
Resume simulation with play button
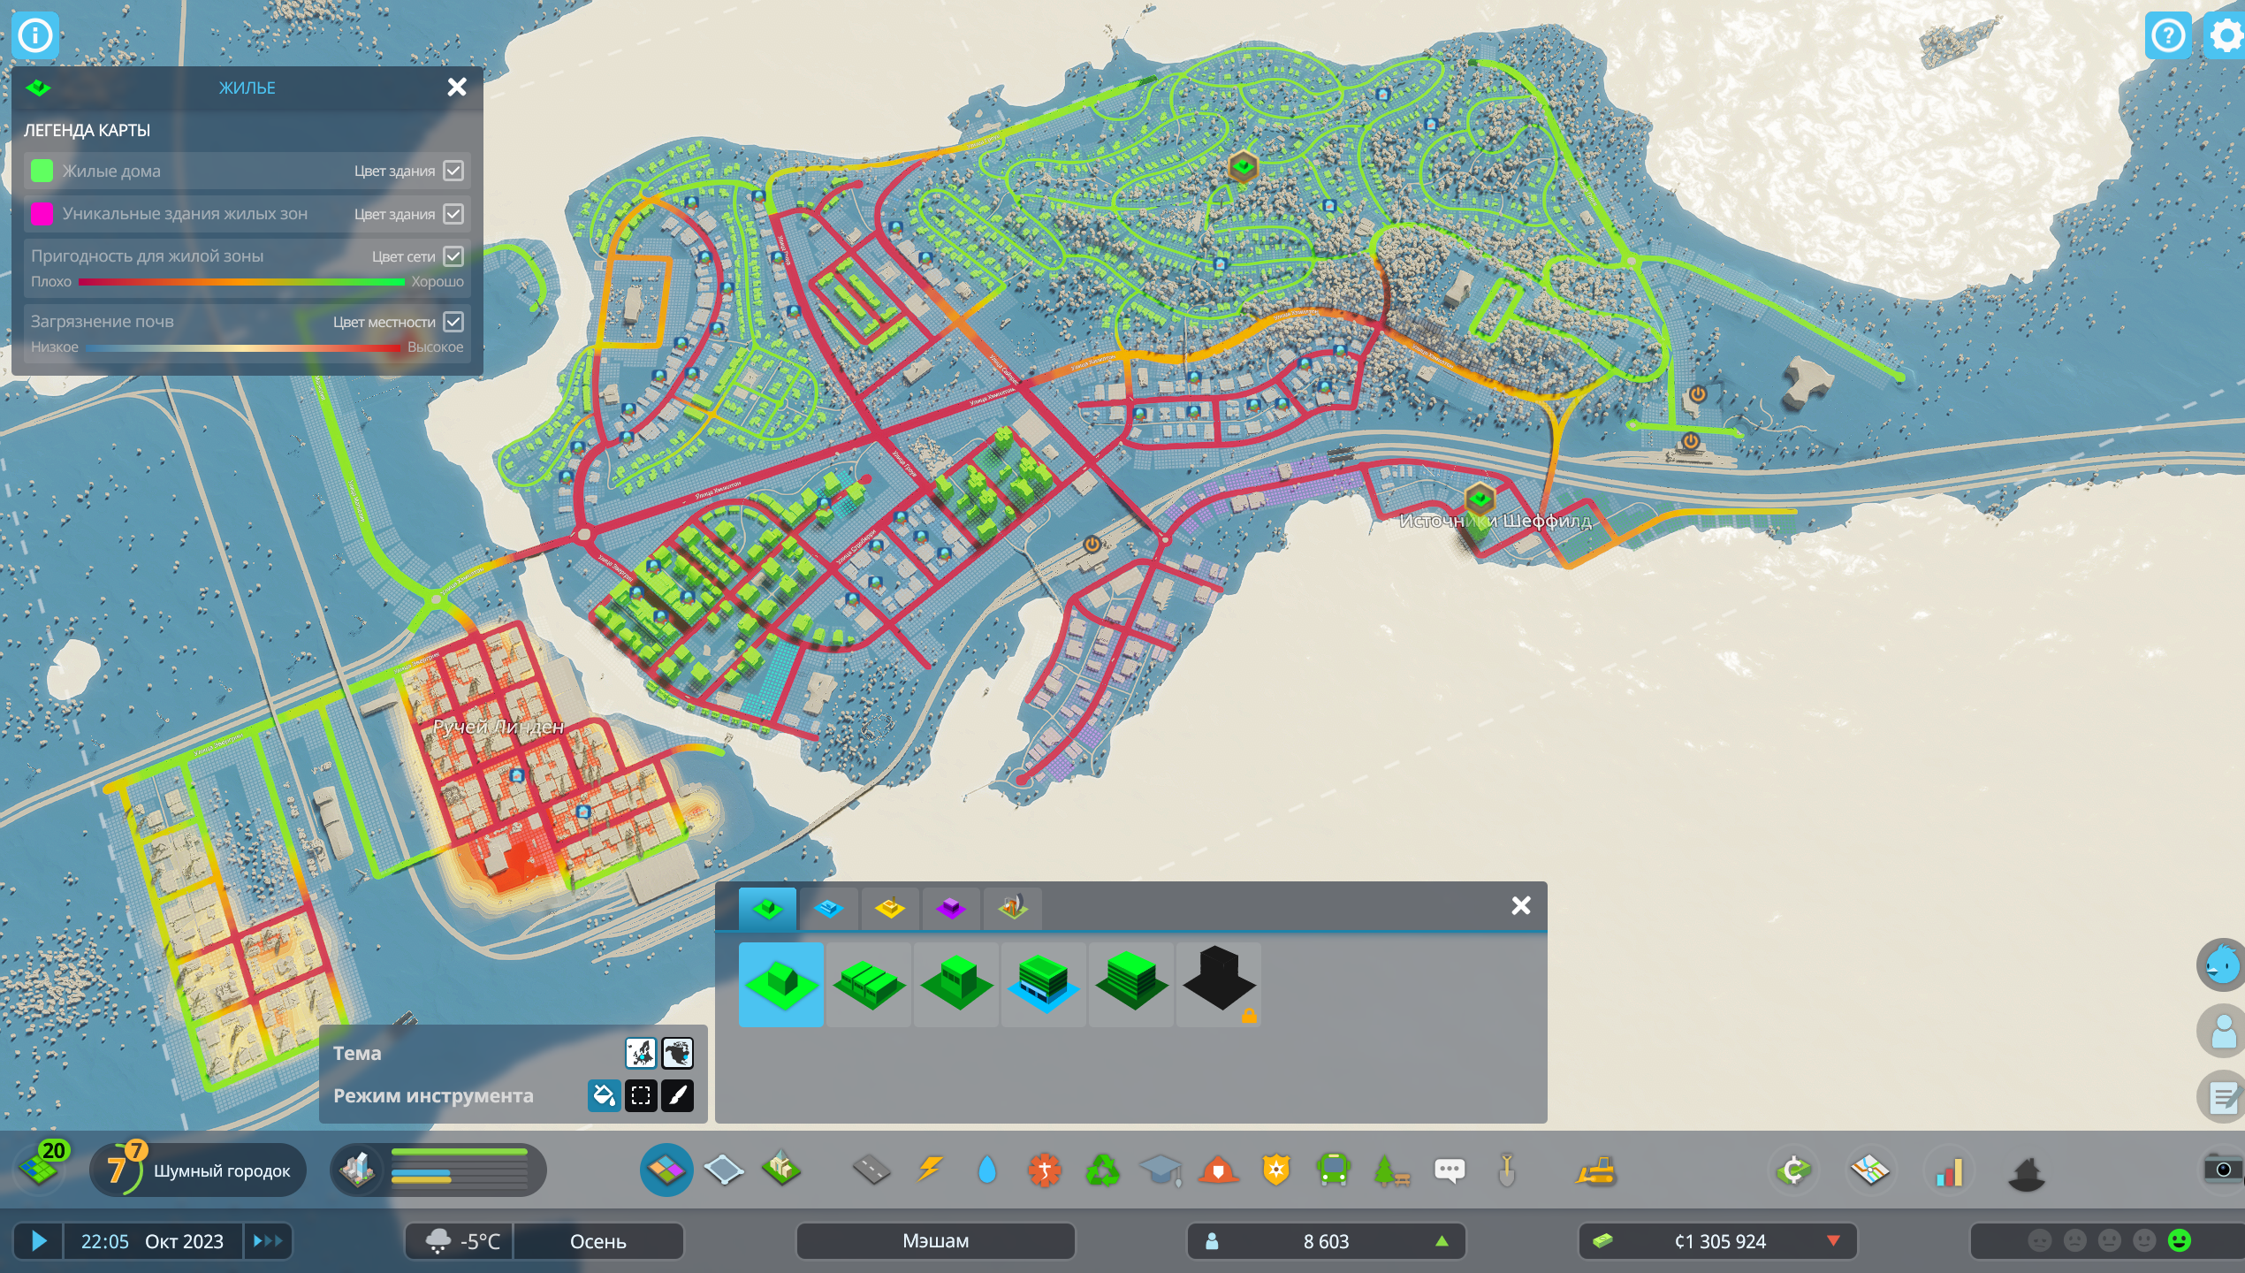tap(38, 1241)
